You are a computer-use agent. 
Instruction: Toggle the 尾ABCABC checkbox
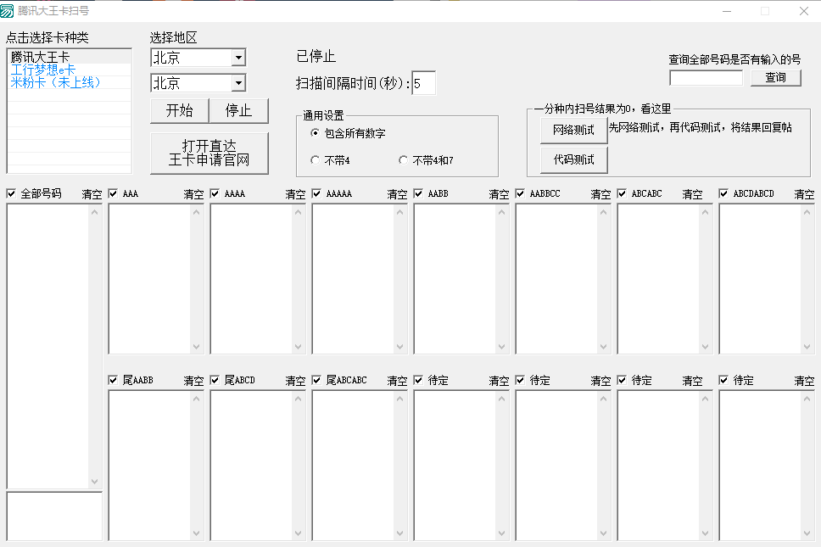[316, 380]
